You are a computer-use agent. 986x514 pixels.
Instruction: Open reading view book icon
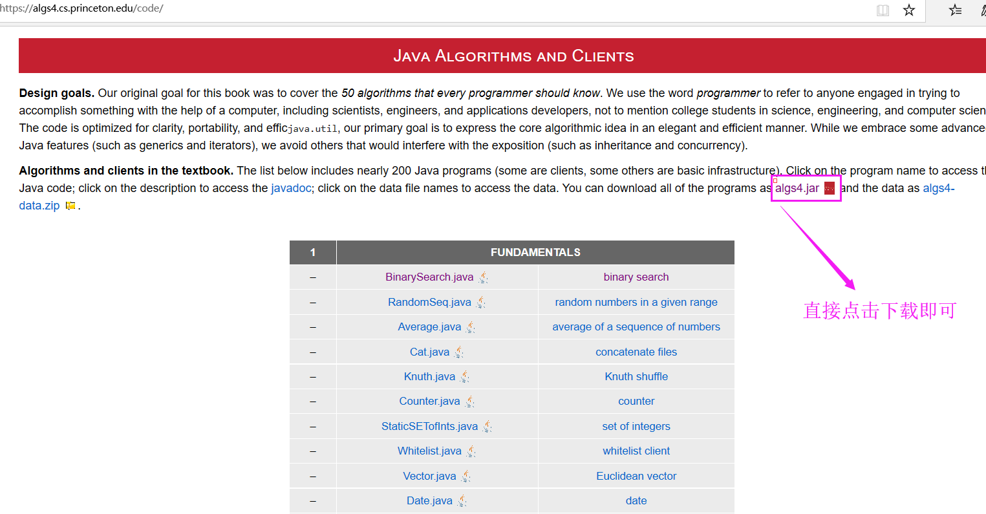(x=883, y=10)
